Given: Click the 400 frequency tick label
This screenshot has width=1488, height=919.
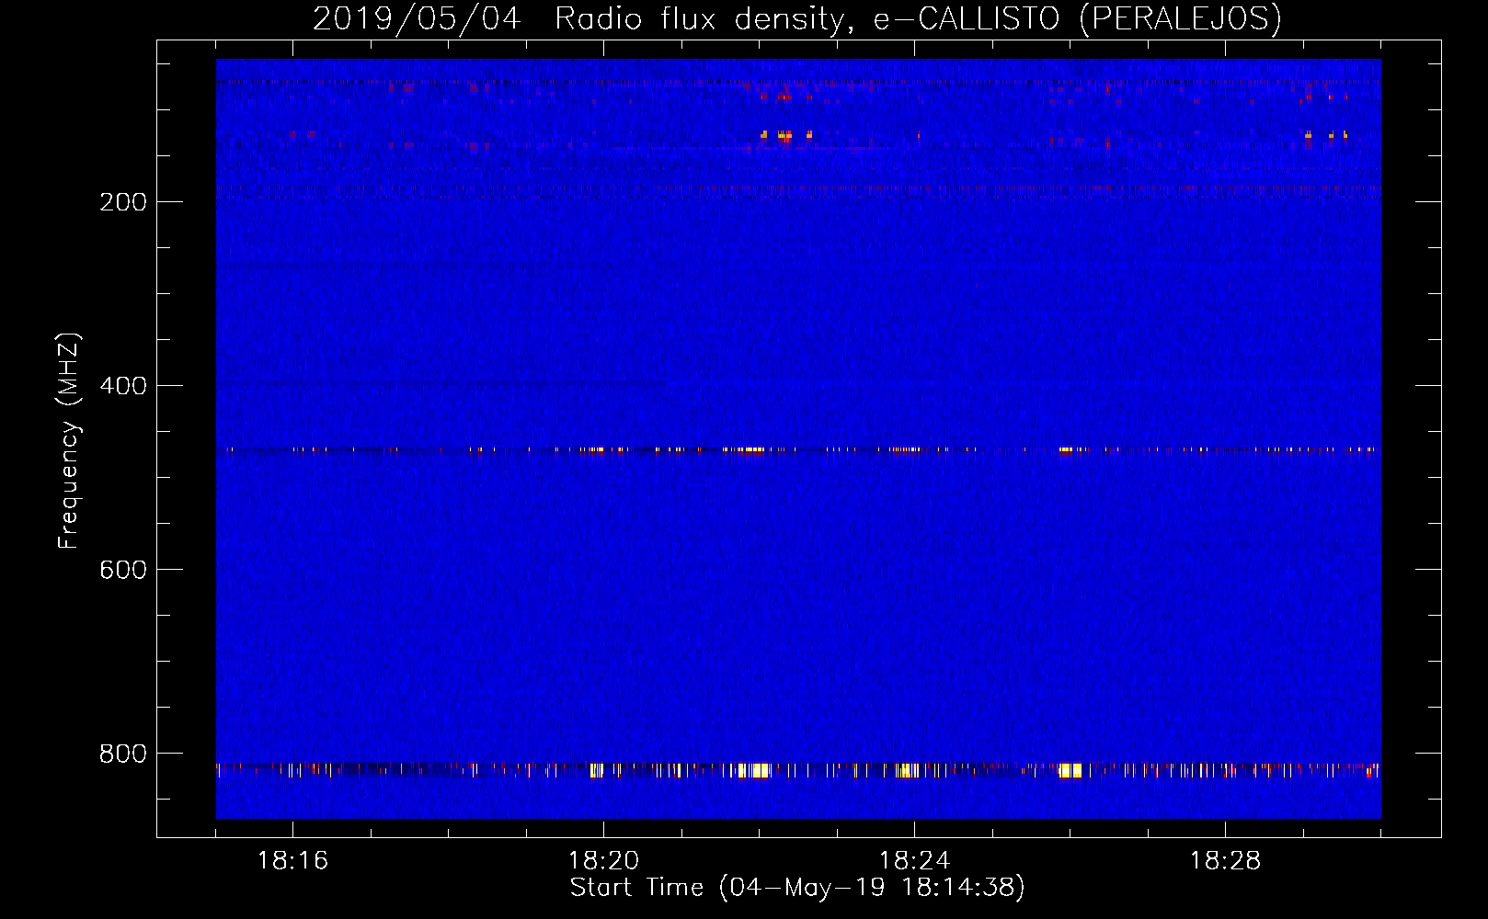Looking at the screenshot, I should coord(123,386).
